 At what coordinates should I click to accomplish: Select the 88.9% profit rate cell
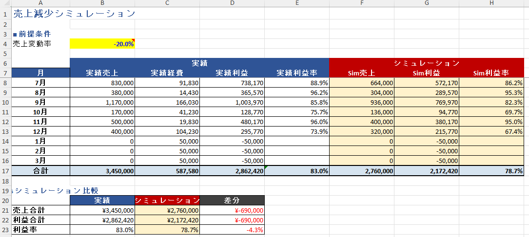(296, 83)
